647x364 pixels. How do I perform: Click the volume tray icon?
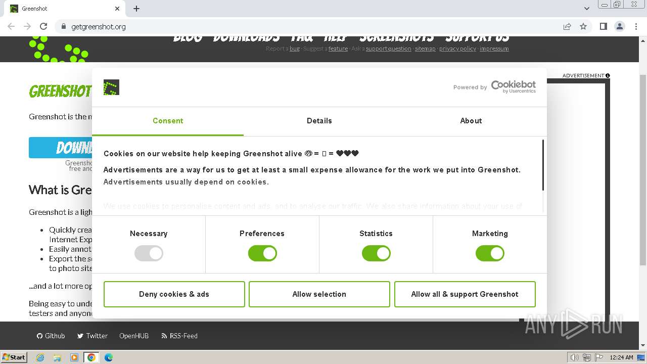(x=575, y=357)
